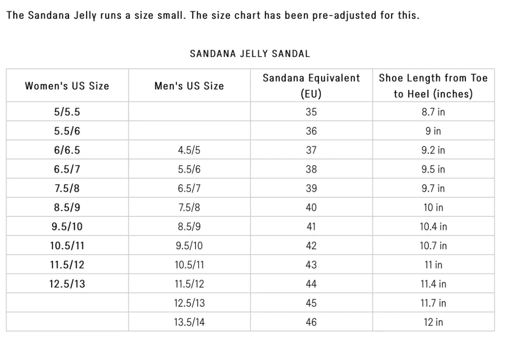The height and width of the screenshot is (341, 515).
Task: Click EU size 43 cell
Action: coord(311,265)
